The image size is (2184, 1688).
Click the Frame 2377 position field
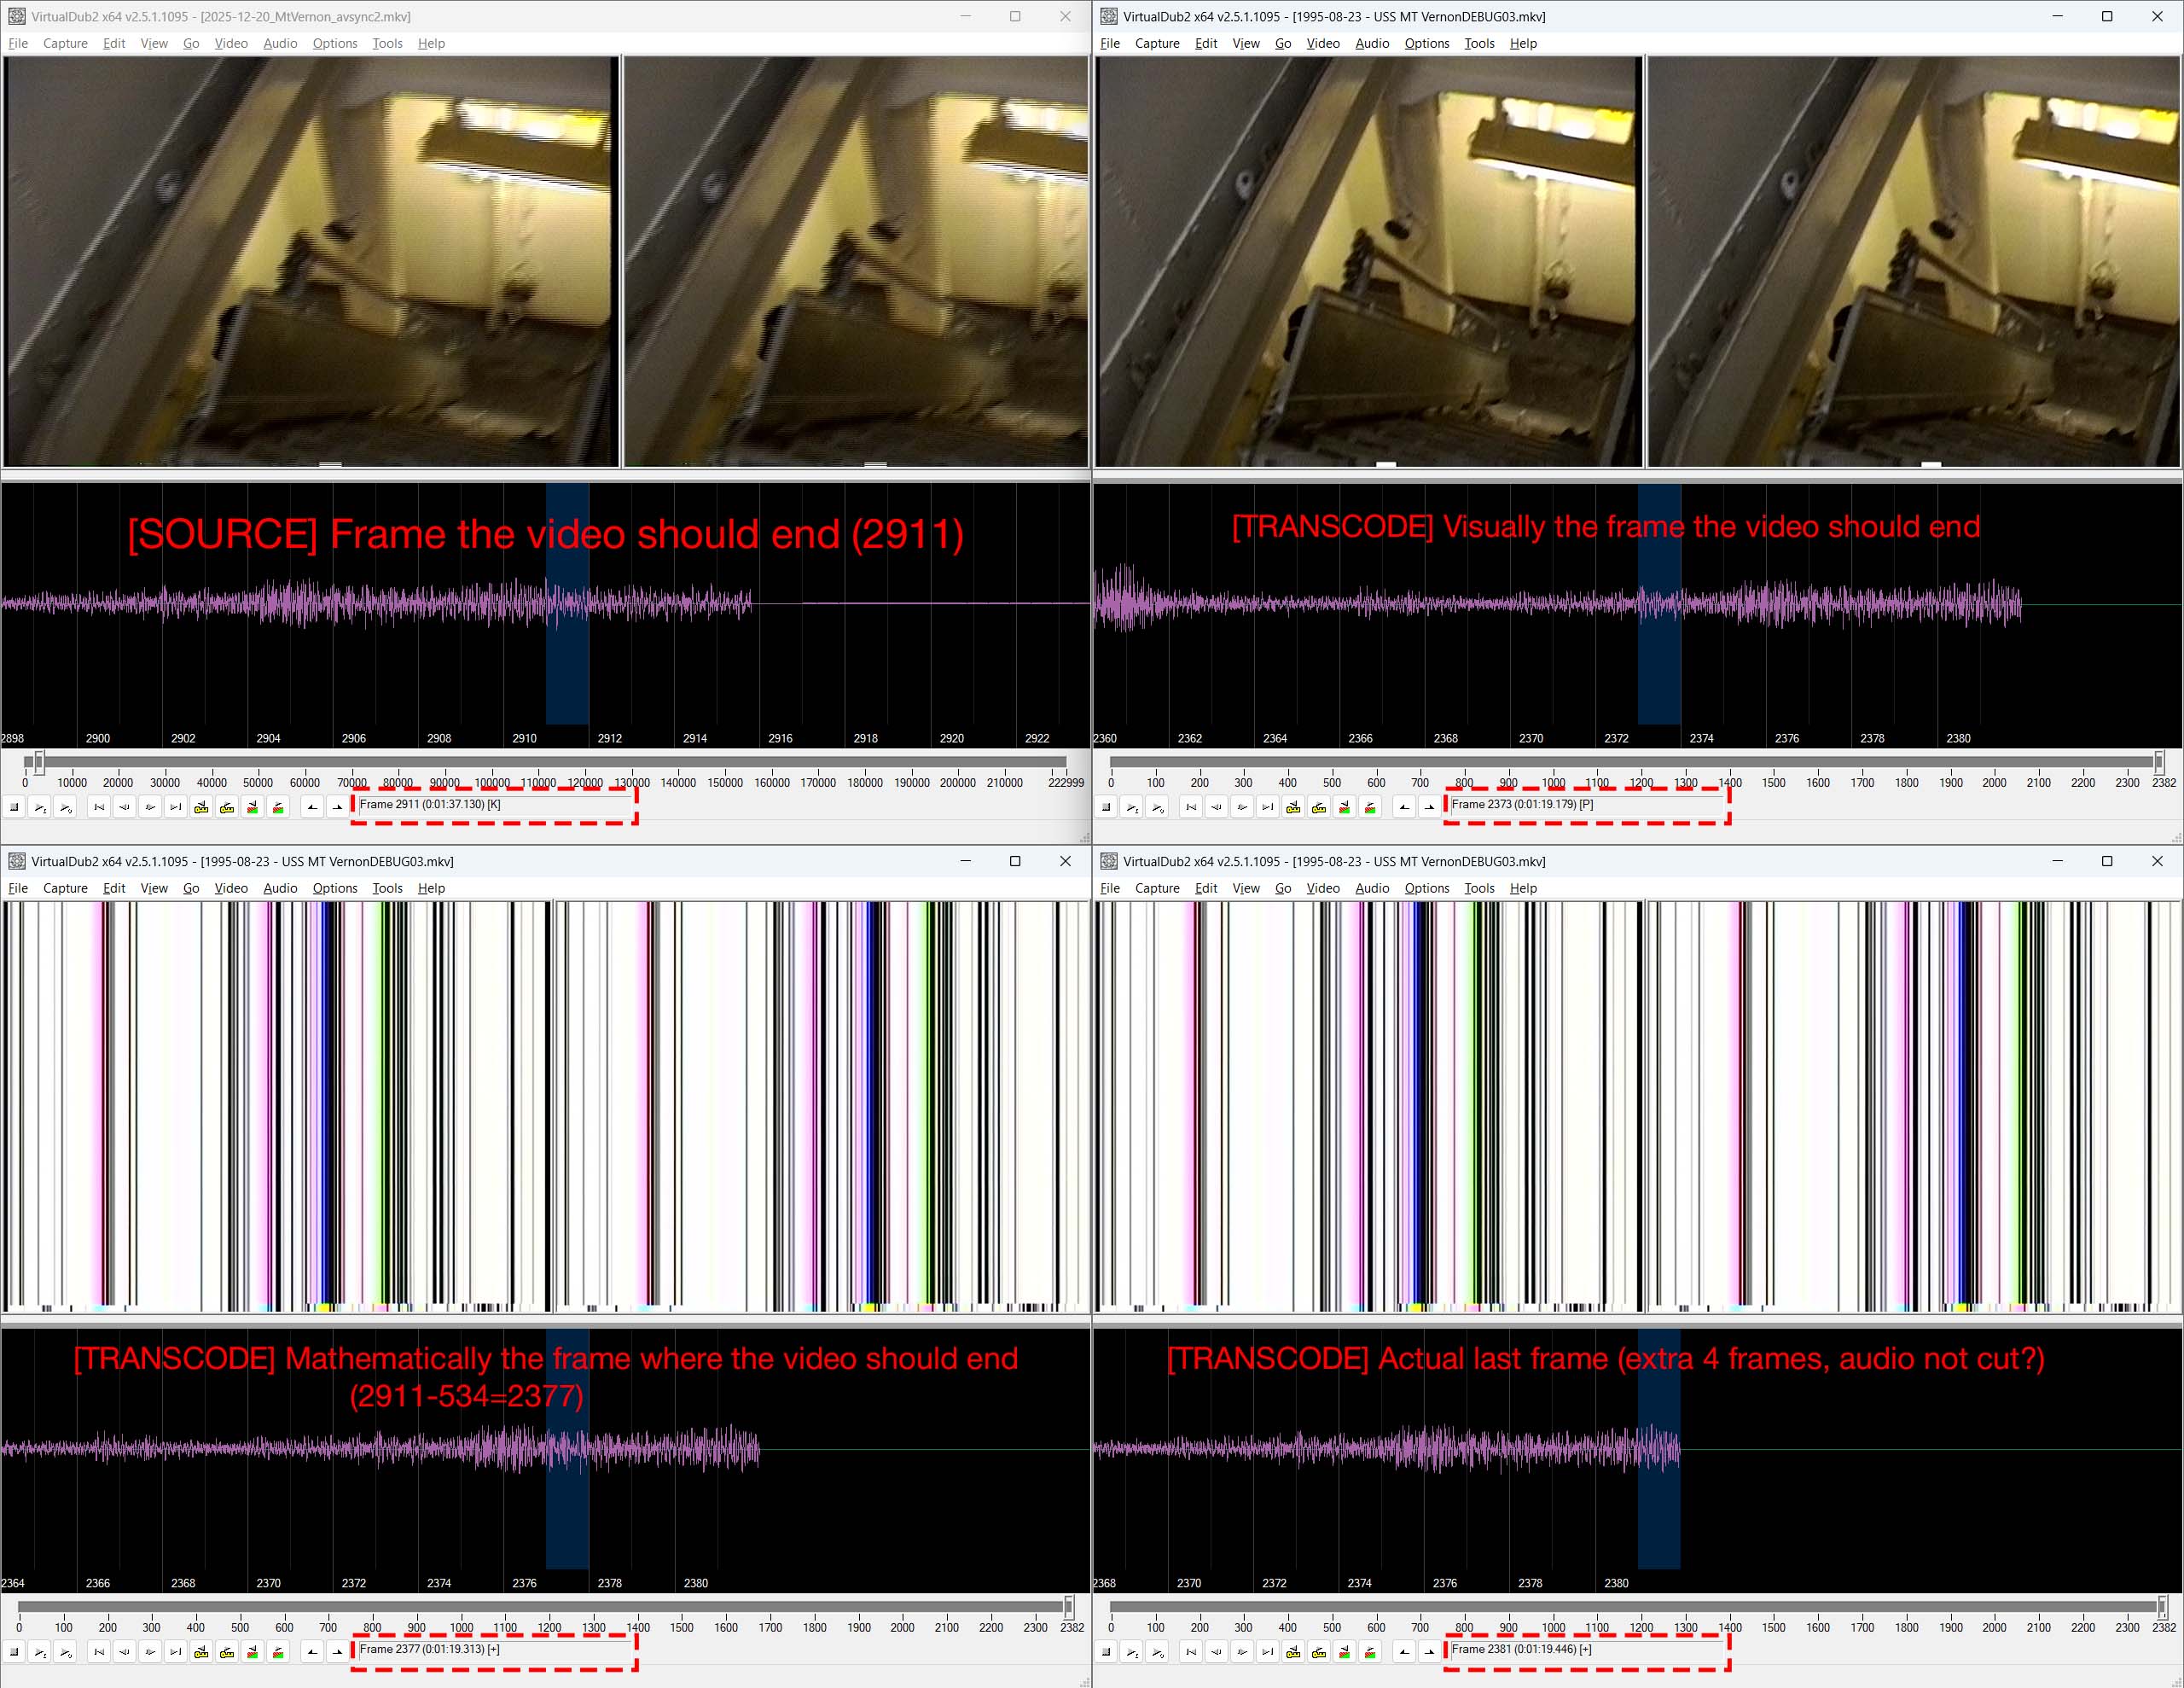(494, 1650)
